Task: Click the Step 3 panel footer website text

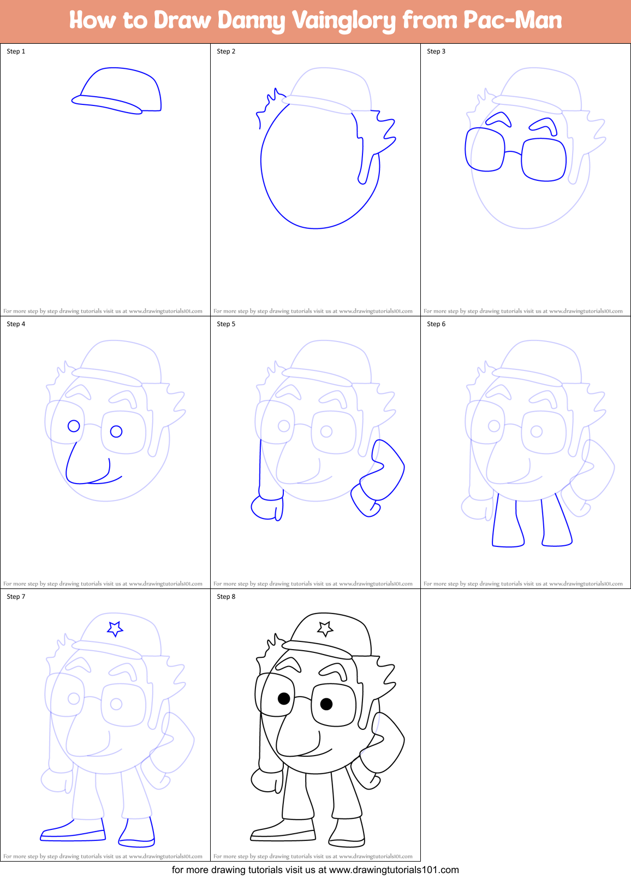Action: [523, 311]
